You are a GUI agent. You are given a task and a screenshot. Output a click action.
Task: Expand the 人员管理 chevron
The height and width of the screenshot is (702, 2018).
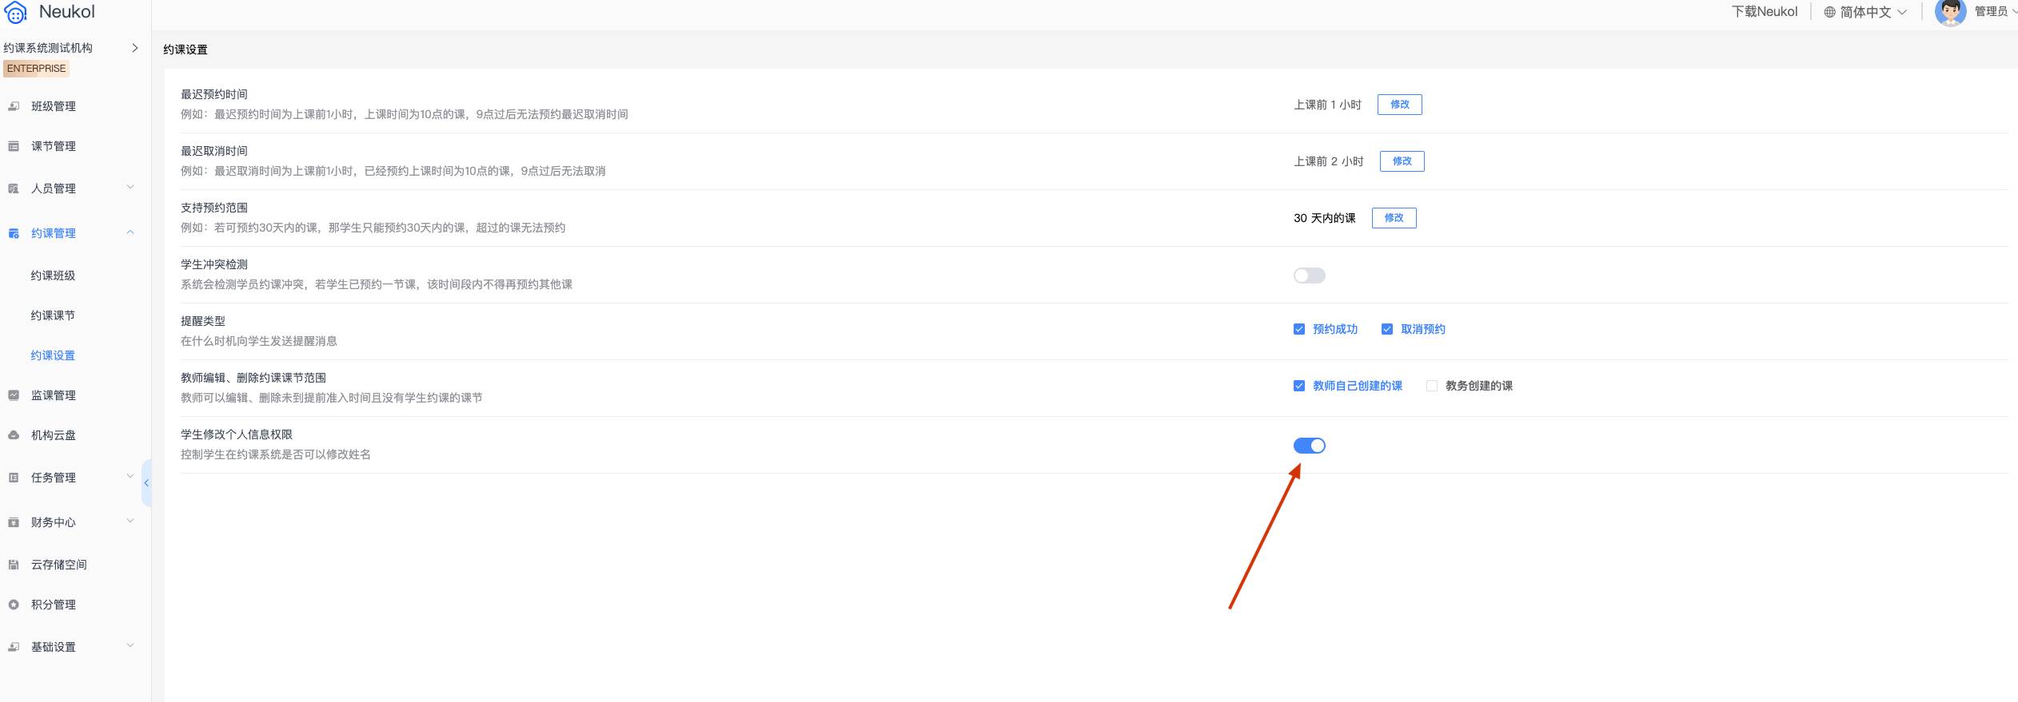pyautogui.click(x=130, y=188)
